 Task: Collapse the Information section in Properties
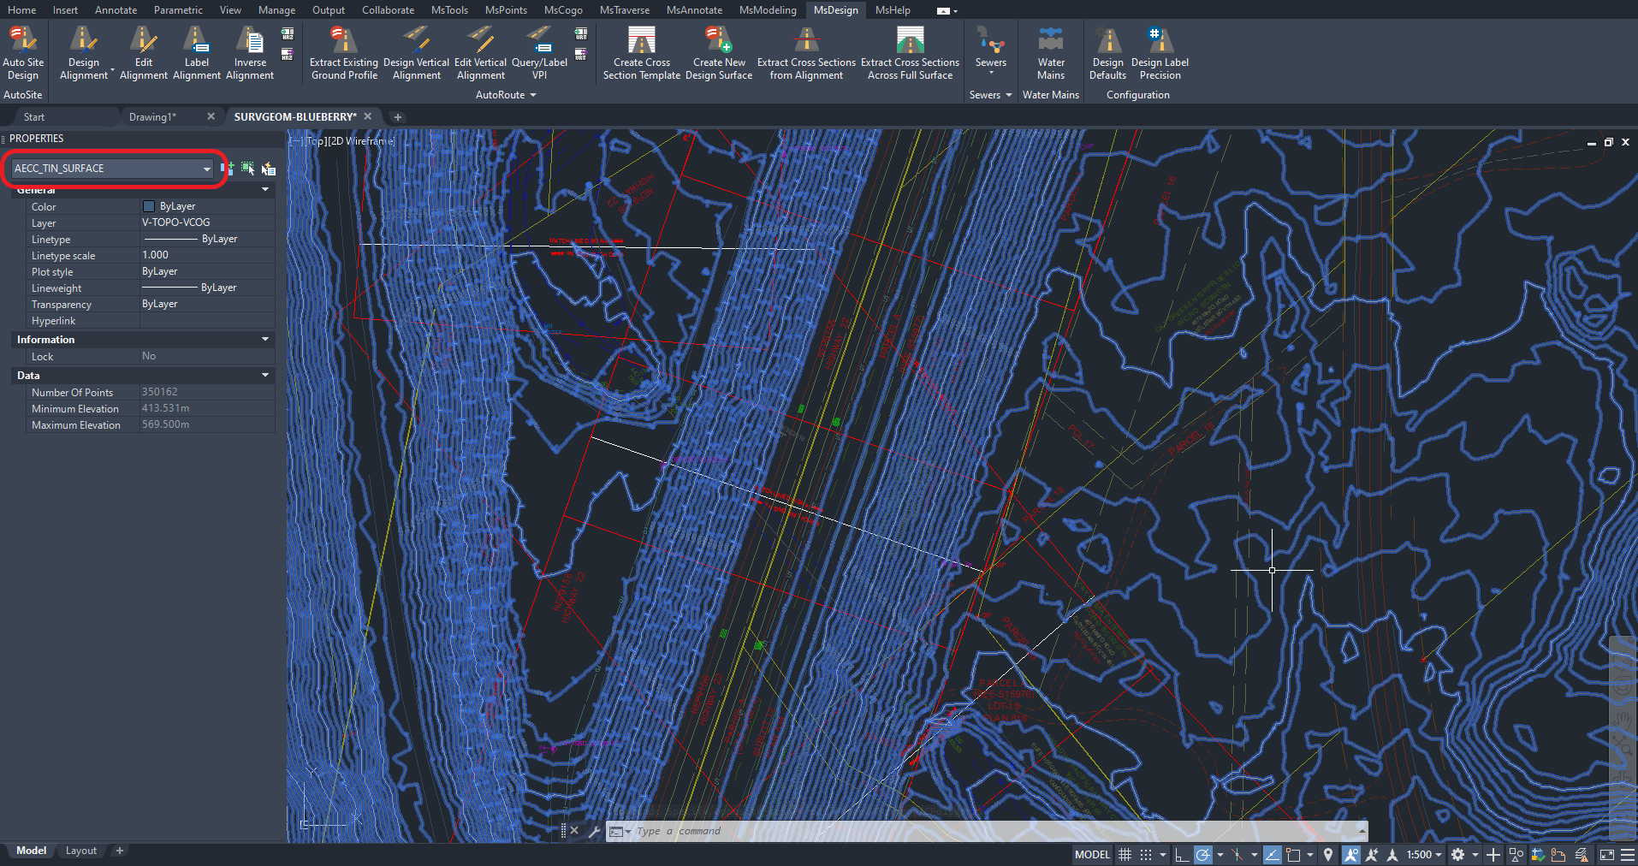(264, 340)
